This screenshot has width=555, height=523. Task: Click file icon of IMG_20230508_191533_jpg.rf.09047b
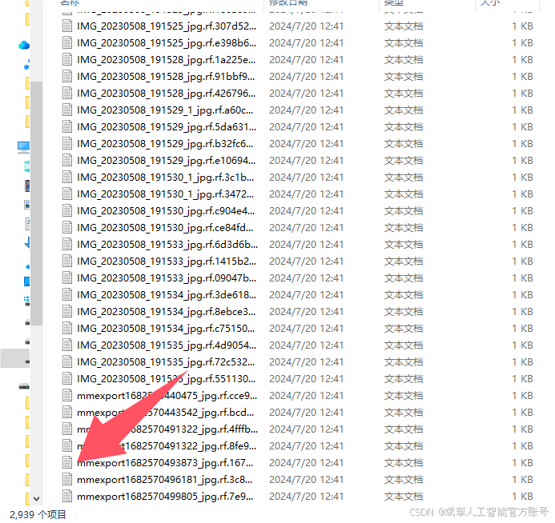67,277
